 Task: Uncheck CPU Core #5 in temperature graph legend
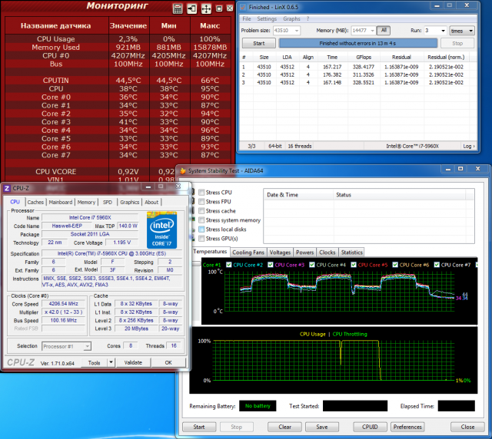tap(354, 265)
